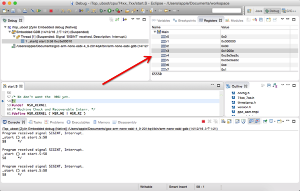Viewport: 300px width, 191px height.
Task: Click the Debug bug launch icon
Action: 101,11
